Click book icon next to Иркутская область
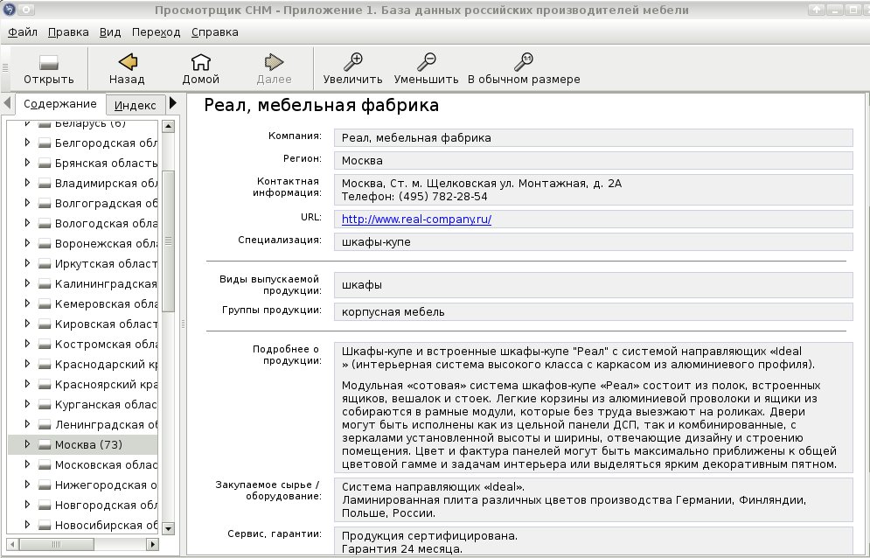The width and height of the screenshot is (870, 558). pyautogui.click(x=45, y=264)
